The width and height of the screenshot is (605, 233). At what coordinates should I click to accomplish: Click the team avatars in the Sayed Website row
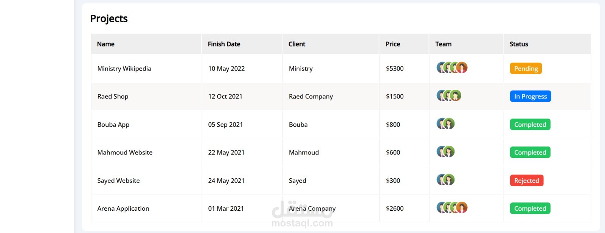[x=445, y=179]
